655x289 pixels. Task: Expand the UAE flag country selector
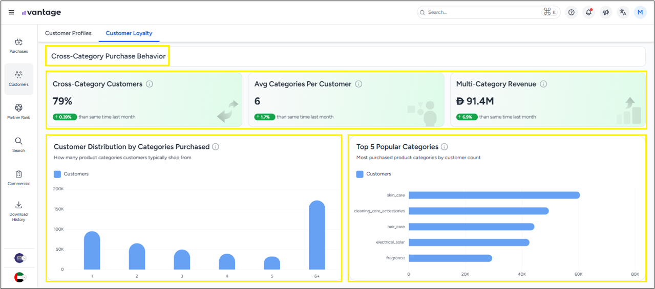[x=20, y=277]
